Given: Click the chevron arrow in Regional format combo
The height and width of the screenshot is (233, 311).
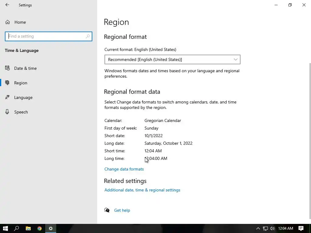Looking at the screenshot, I should [235, 59].
